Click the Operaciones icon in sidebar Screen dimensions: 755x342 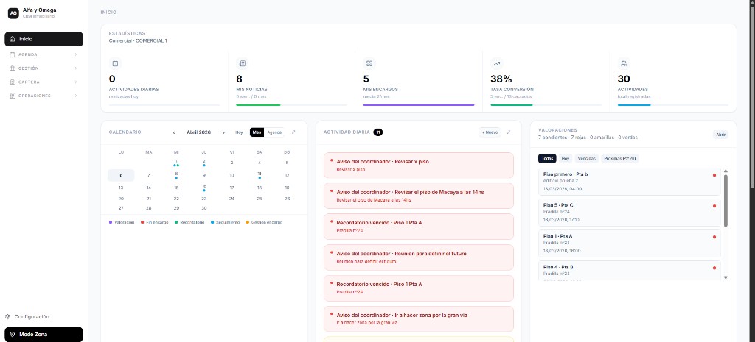(x=13, y=96)
